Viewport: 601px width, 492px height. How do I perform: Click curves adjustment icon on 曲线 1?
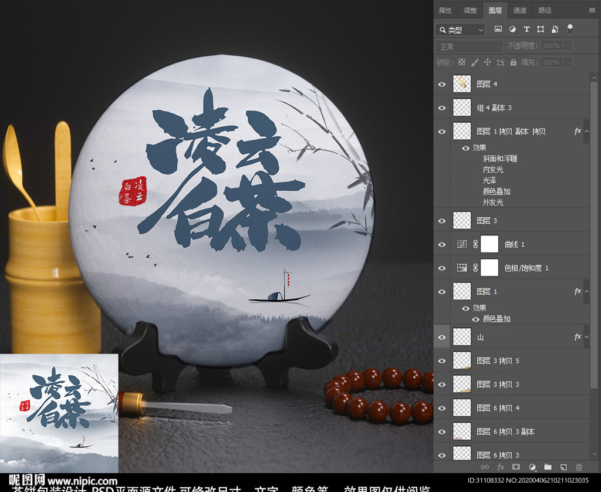tap(462, 244)
